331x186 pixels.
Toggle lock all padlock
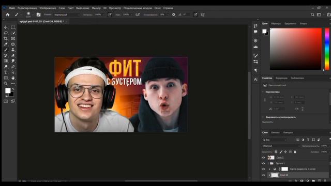coord(295,152)
